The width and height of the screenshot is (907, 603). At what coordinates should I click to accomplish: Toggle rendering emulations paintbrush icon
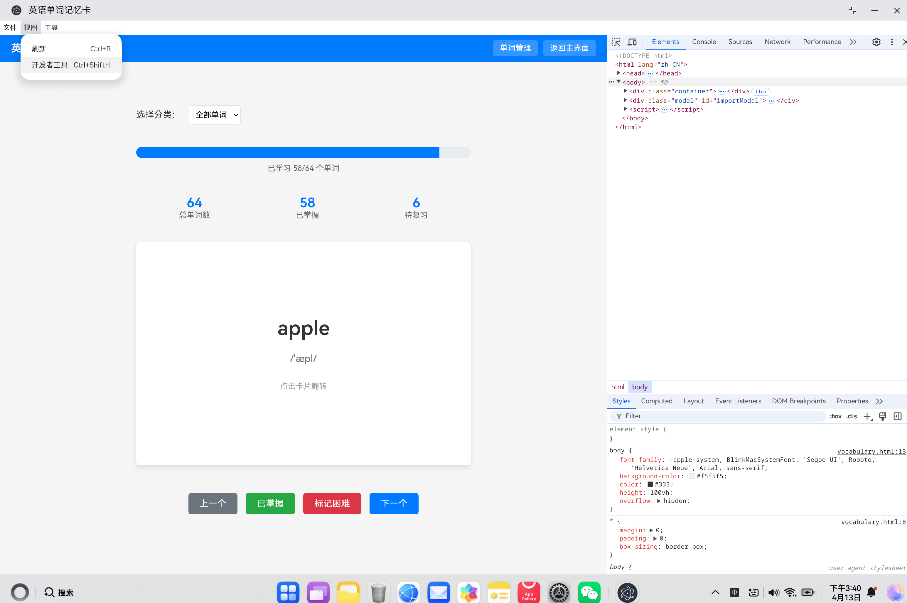pos(883,417)
